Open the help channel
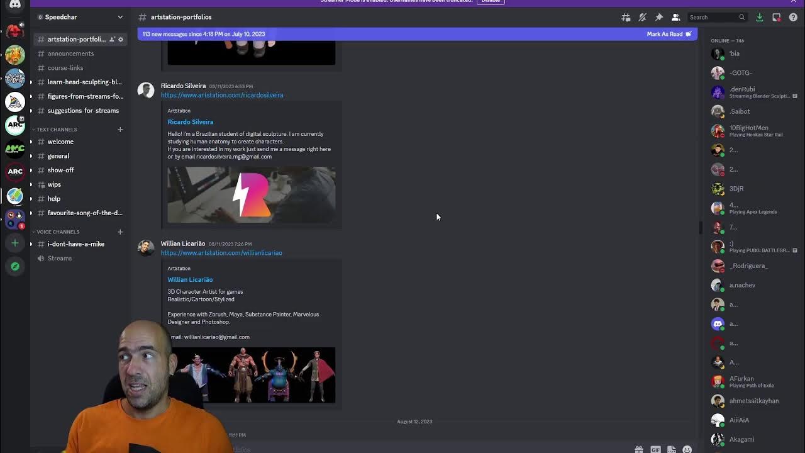This screenshot has height=453, width=805. [x=79, y=199]
